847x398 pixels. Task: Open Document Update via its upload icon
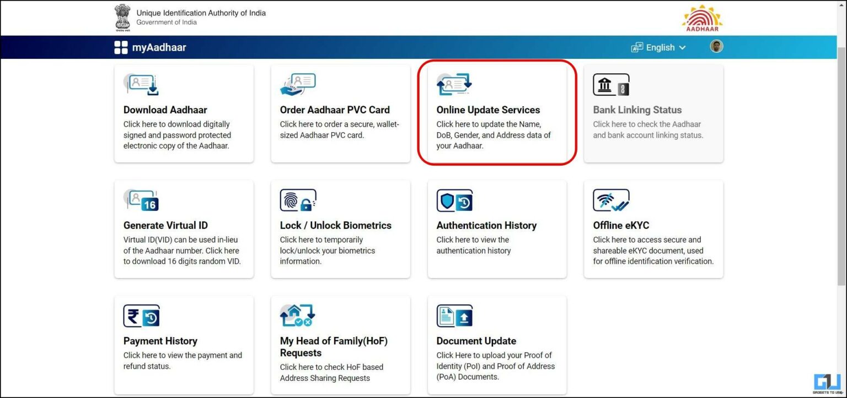(x=454, y=315)
